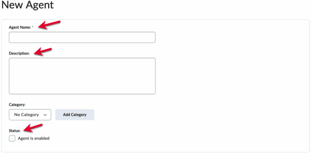The width and height of the screenshot is (313, 154).
Task: Click the chevron on the Category dropdown
Action: tap(45, 115)
